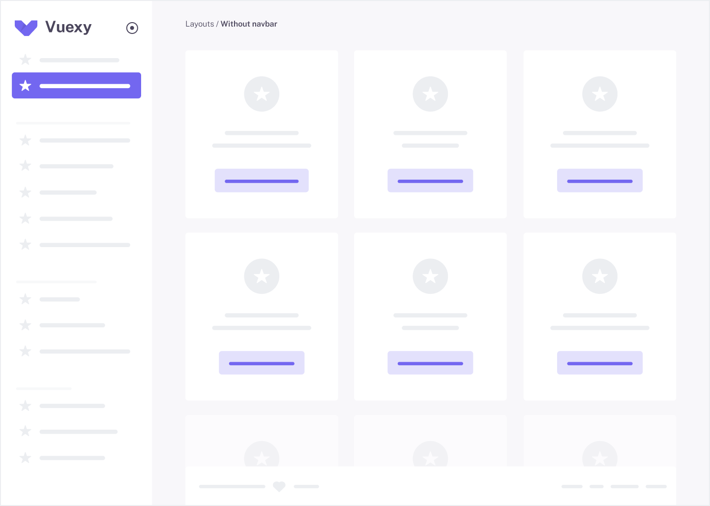Click the Vuexy logo icon

pyautogui.click(x=26, y=28)
